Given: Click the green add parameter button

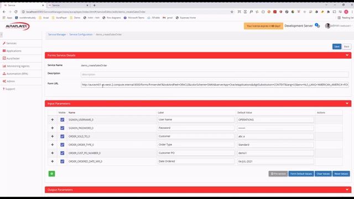Looking at the screenshot, I should [x=51, y=174].
